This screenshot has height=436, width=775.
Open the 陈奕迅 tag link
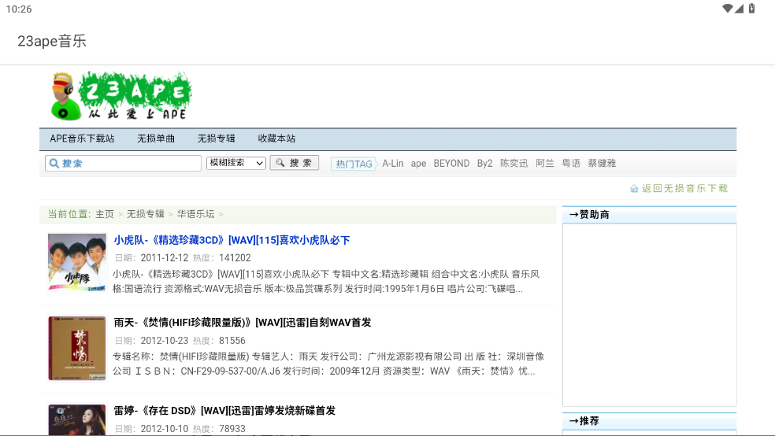(x=514, y=164)
